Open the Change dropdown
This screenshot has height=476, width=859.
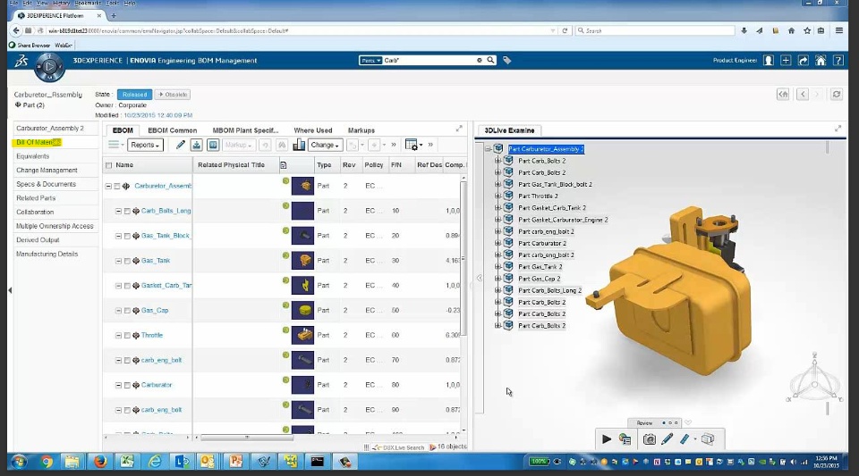[325, 145]
